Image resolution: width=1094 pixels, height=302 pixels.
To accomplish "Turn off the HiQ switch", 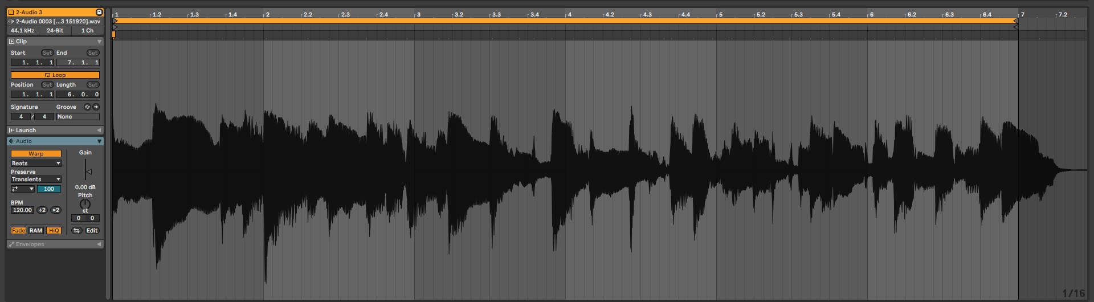I will [54, 231].
